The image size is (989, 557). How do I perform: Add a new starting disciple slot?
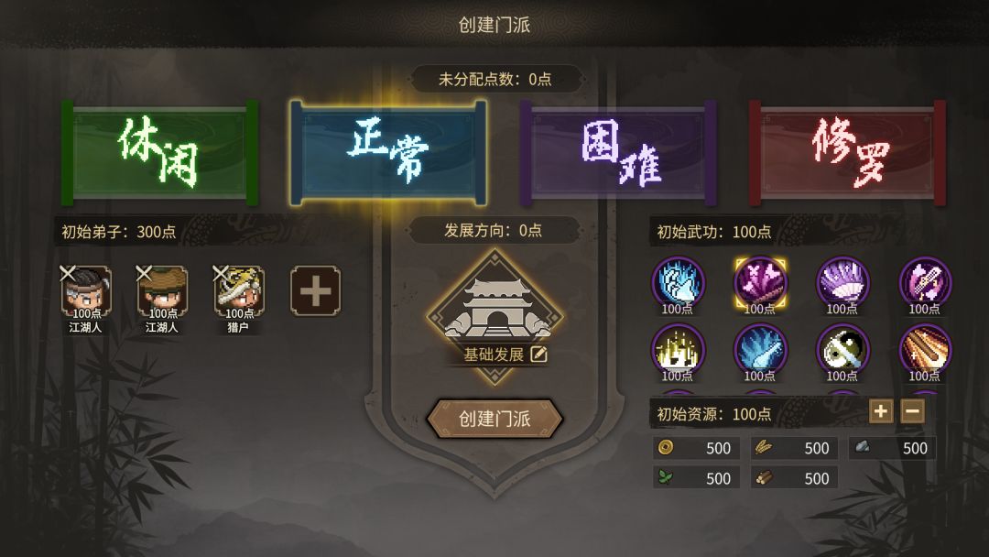tap(315, 290)
